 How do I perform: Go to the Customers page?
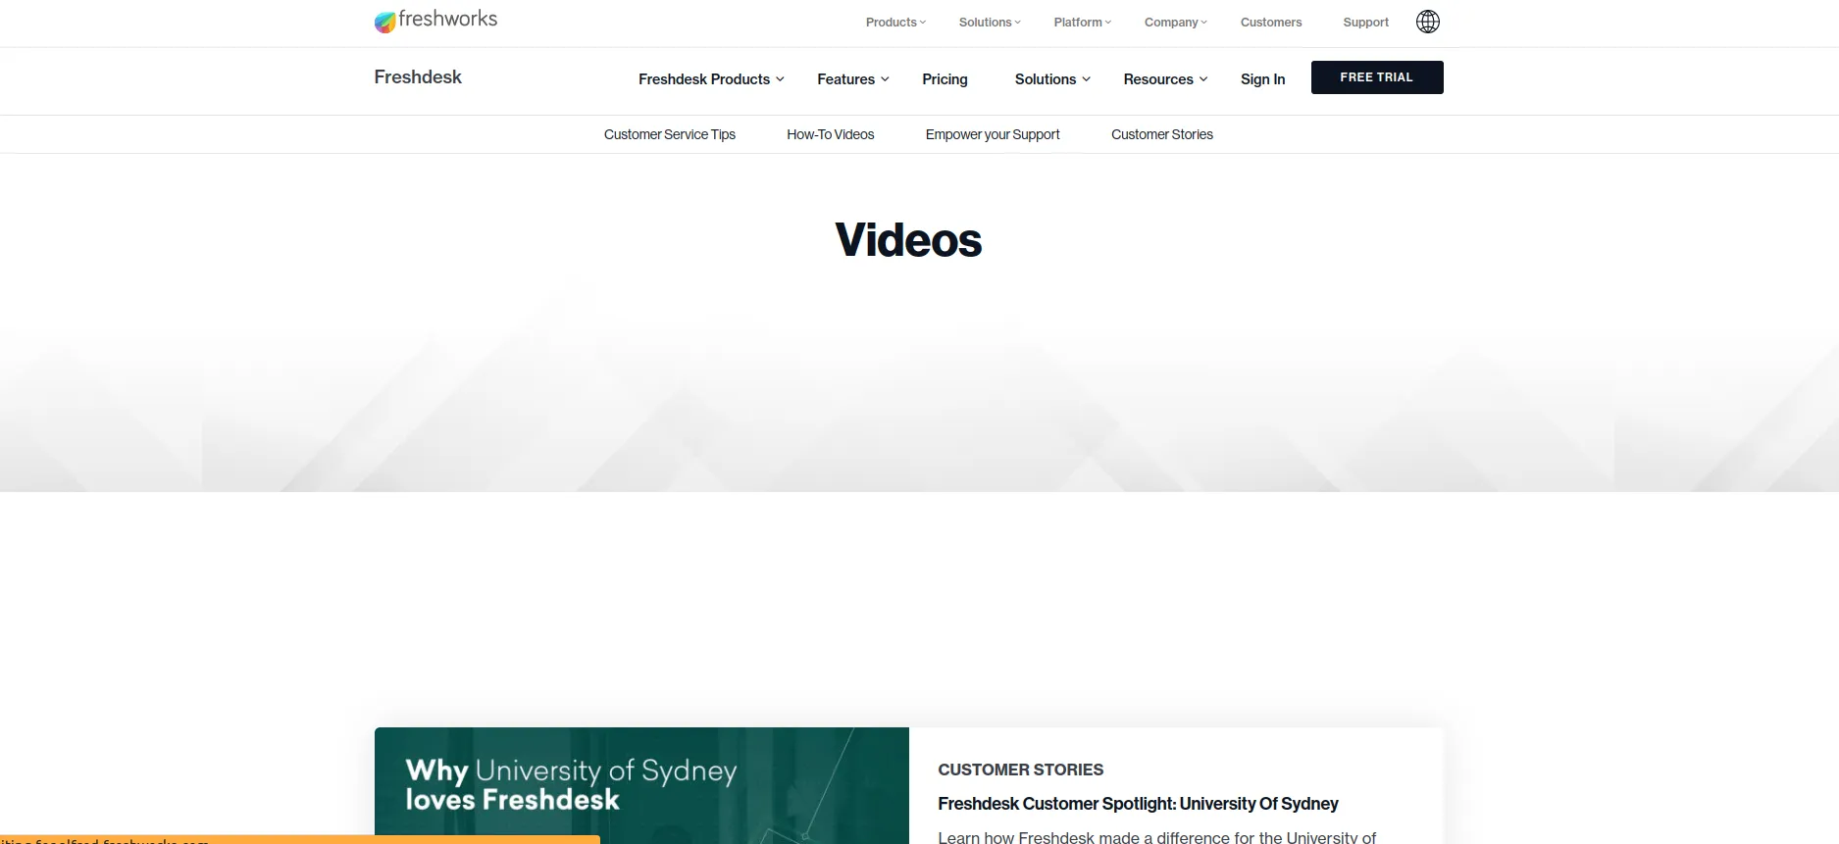pyautogui.click(x=1271, y=23)
